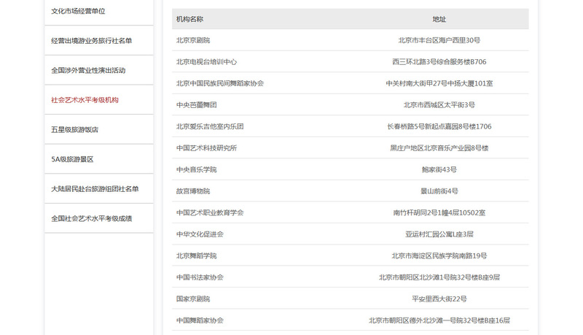Select 中国艺术科技研究所 name
583x335 pixels.
[206, 148]
